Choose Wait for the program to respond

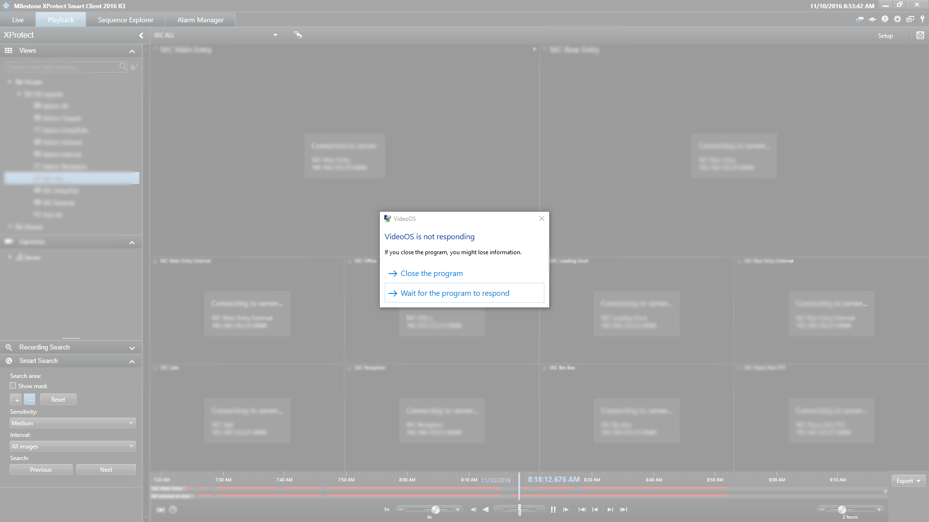(x=464, y=293)
